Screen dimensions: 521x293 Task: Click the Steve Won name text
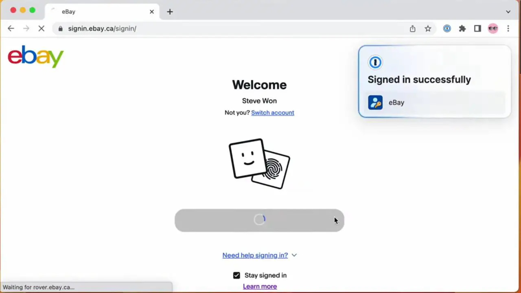click(x=259, y=101)
